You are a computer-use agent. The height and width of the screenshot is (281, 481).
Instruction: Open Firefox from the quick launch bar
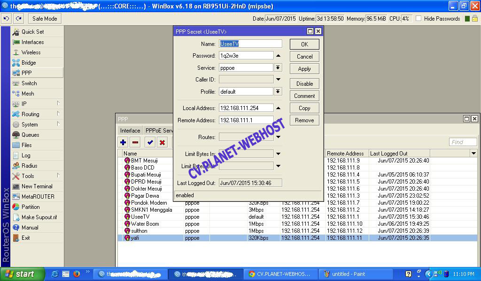77,274
